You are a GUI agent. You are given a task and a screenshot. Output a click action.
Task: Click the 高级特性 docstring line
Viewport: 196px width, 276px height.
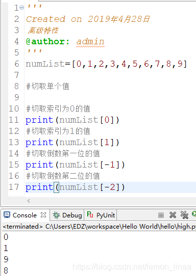43,31
